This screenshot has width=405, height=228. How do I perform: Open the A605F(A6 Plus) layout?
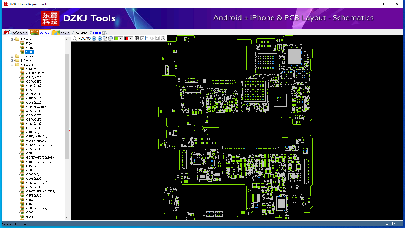[x=36, y=183]
